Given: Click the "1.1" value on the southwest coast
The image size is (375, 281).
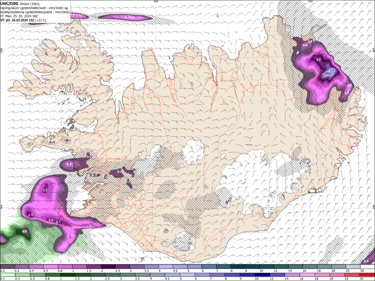Looking at the screenshot, I should (x=88, y=226).
